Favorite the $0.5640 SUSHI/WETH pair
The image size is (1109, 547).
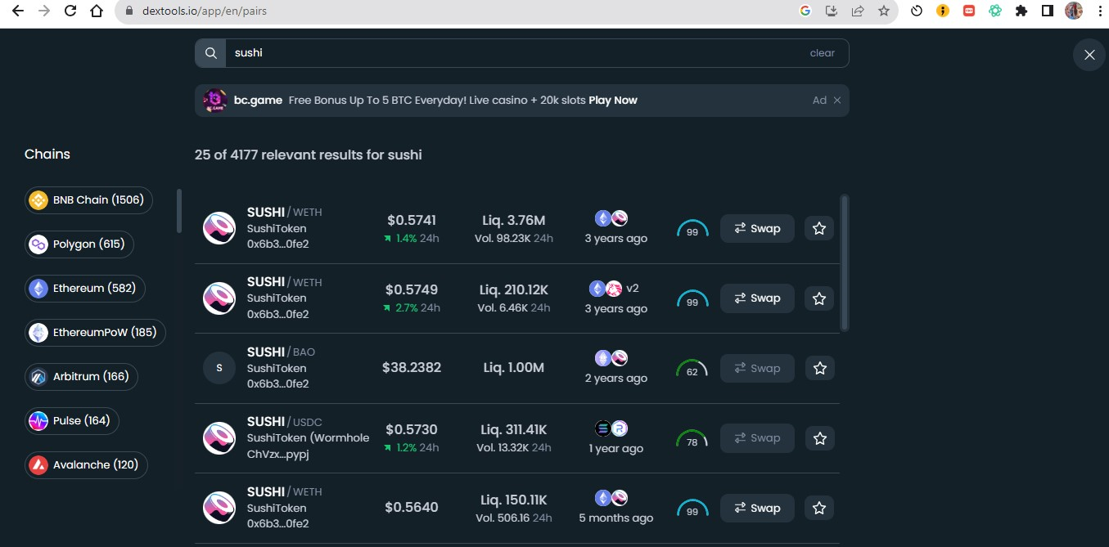pyautogui.click(x=819, y=508)
